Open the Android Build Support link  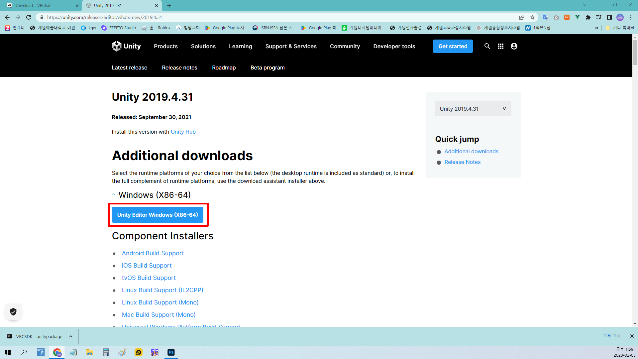pos(153,253)
